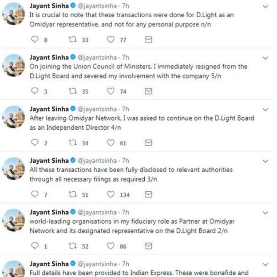
Task: Like the tweet with 134 likes
Action: click(x=111, y=194)
